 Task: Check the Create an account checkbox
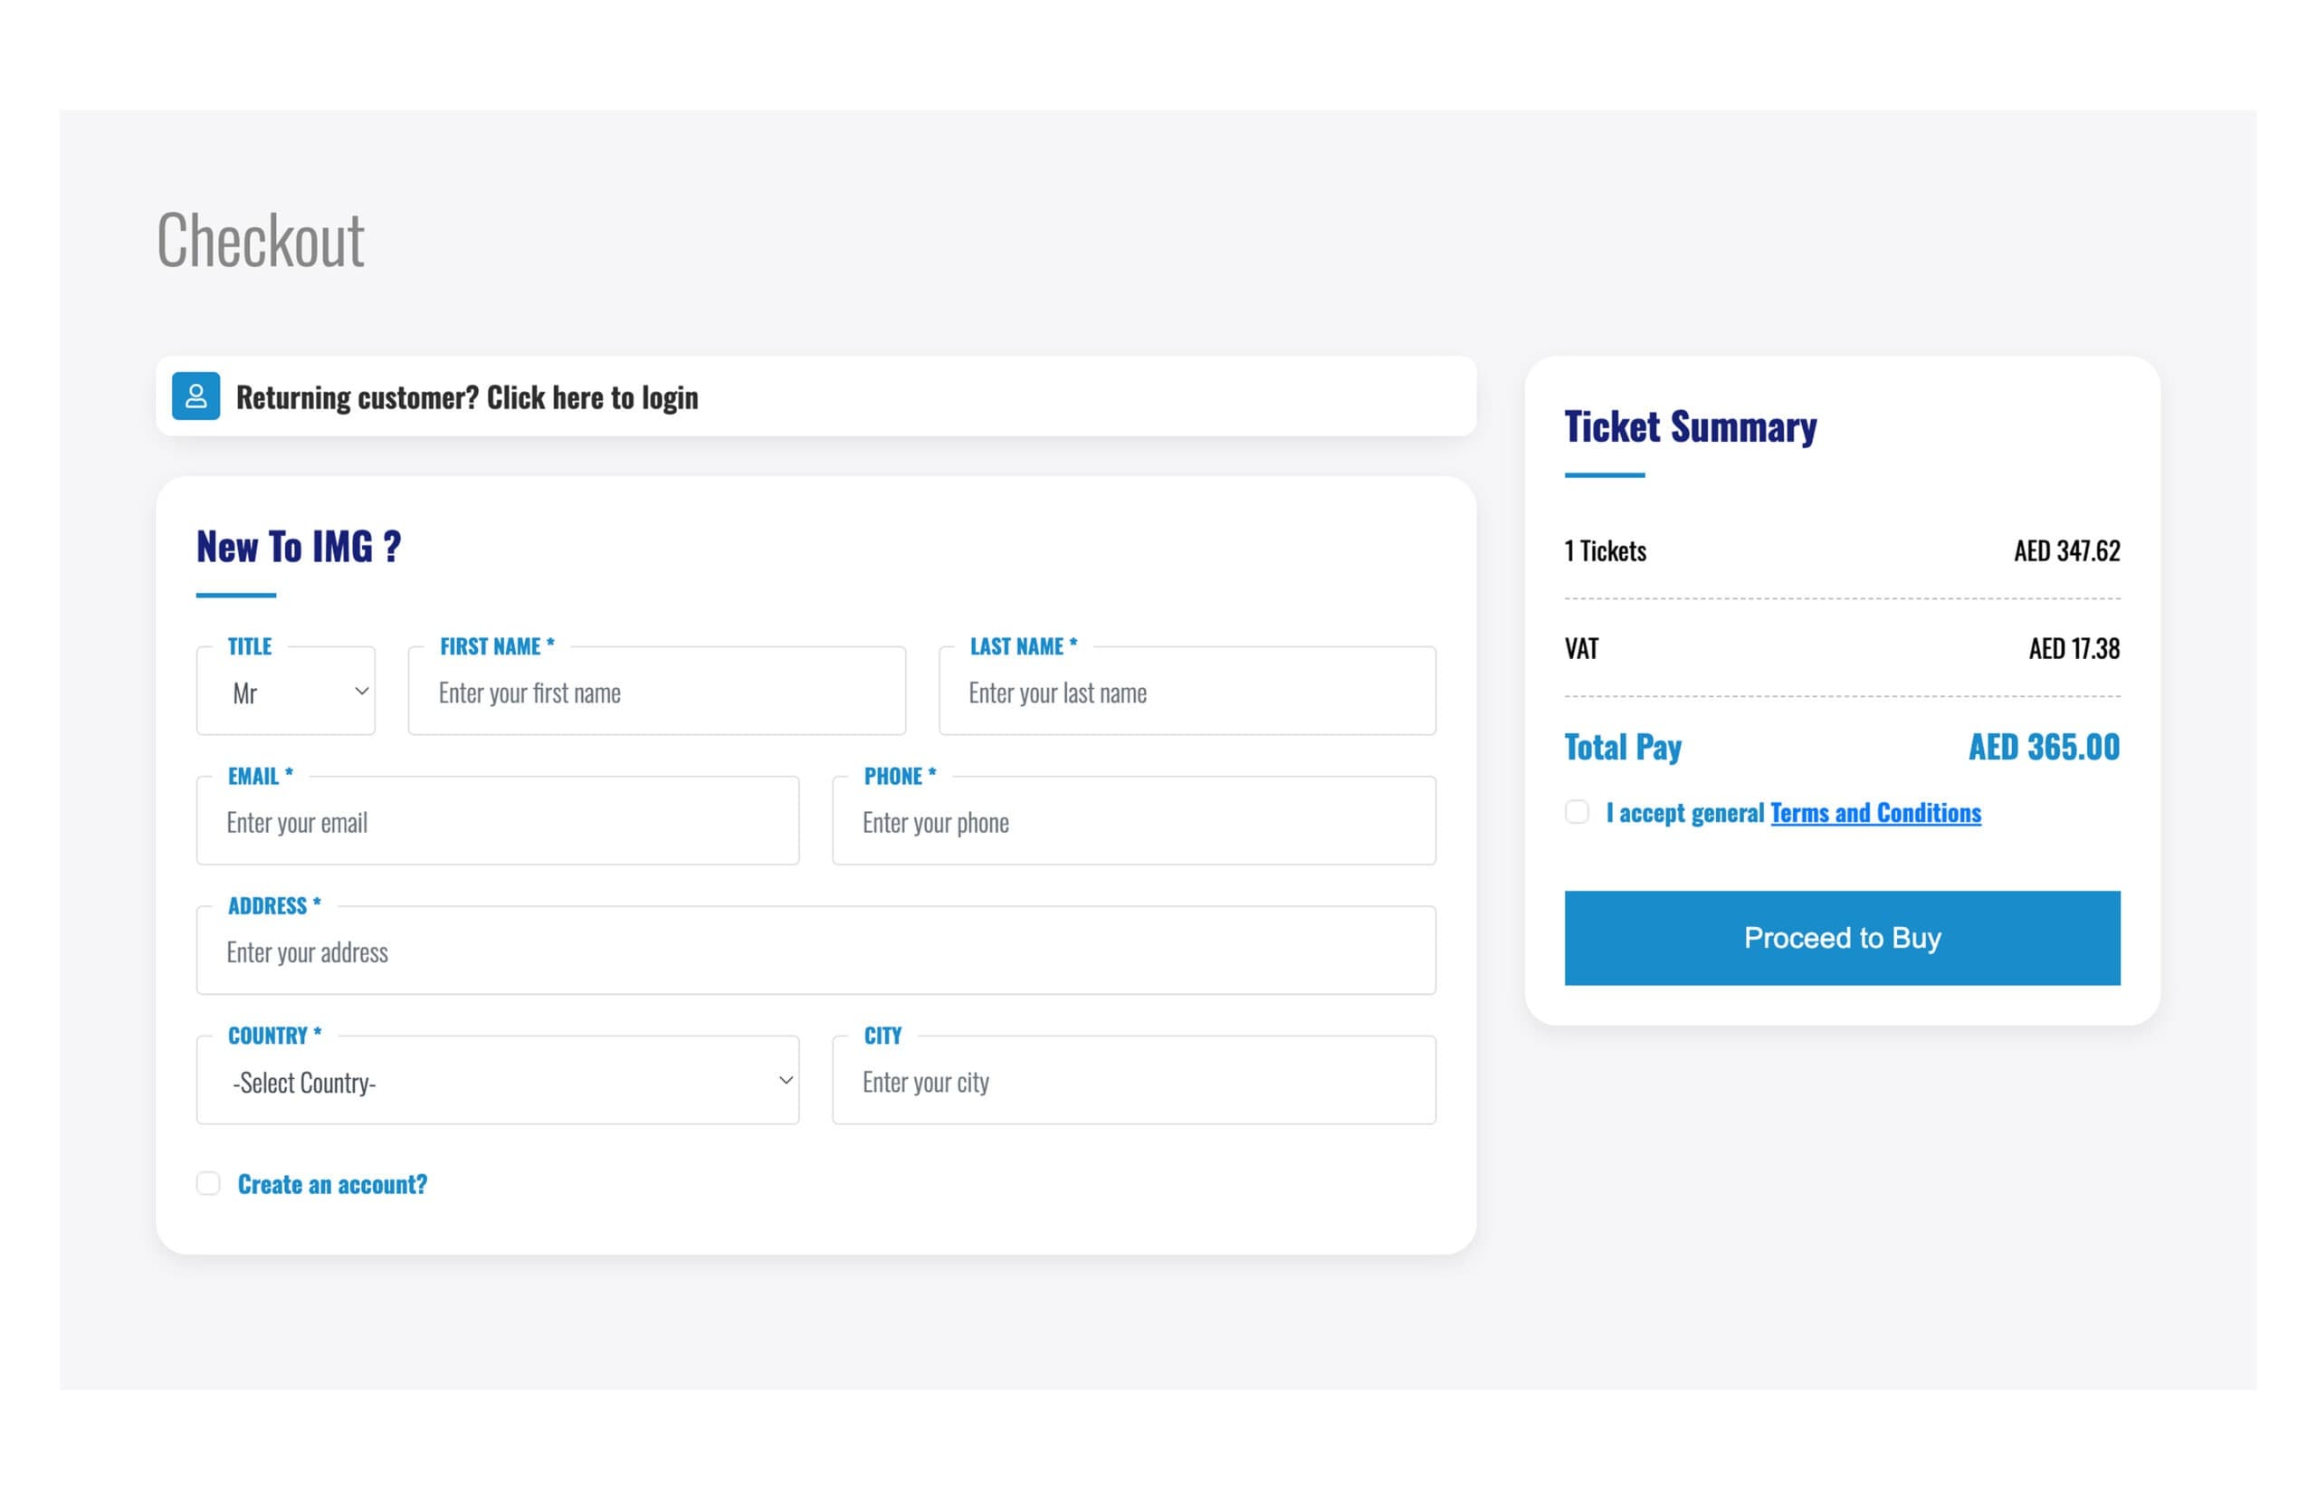(208, 1183)
